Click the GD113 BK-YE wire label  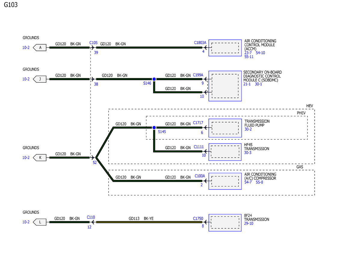pyautogui.click(x=141, y=219)
